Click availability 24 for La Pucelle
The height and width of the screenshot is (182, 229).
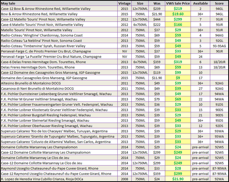click(x=200, y=57)
